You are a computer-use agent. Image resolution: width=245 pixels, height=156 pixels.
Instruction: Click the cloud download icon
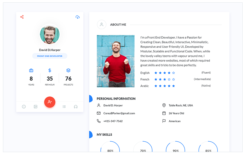pos(78,17)
